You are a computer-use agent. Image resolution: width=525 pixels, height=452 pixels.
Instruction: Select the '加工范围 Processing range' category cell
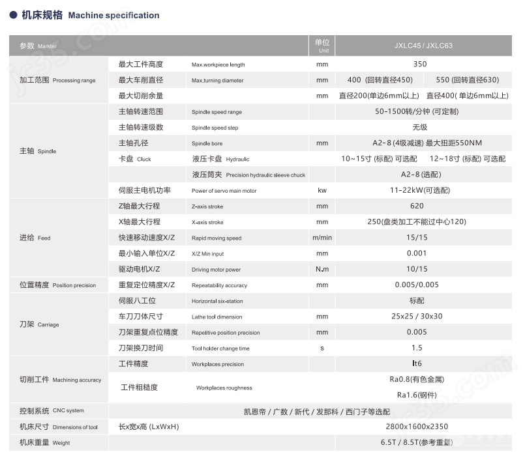59,80
